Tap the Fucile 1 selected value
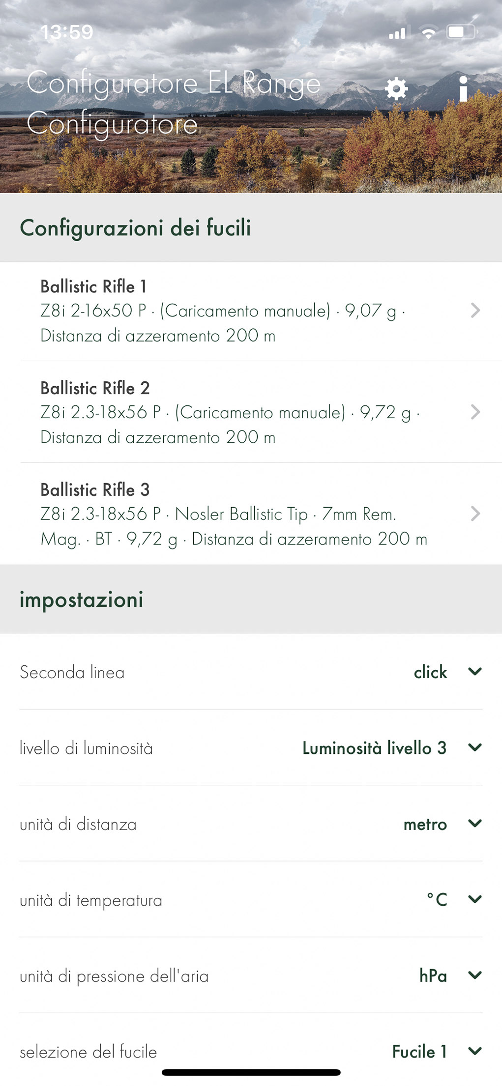Image resolution: width=502 pixels, height=1086 pixels. point(419,1052)
